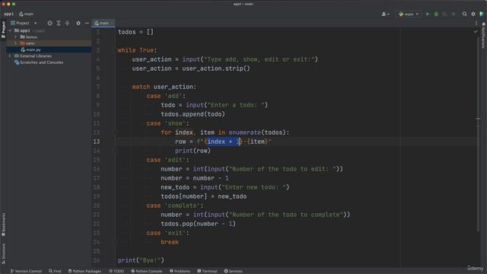Open the Problems tool window
487x274 pixels.
[180, 271]
